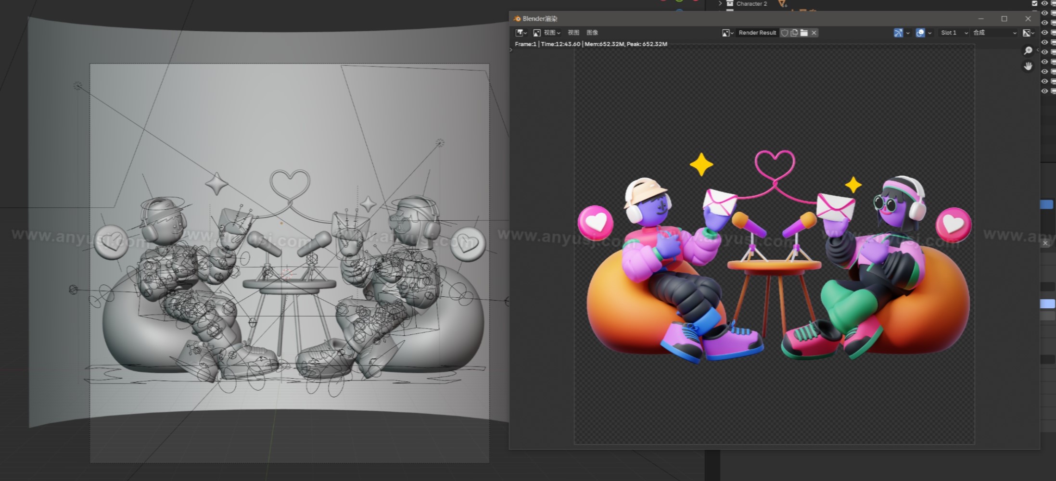The image size is (1056, 481).
Task: Click the open image folder icon
Action: [804, 33]
